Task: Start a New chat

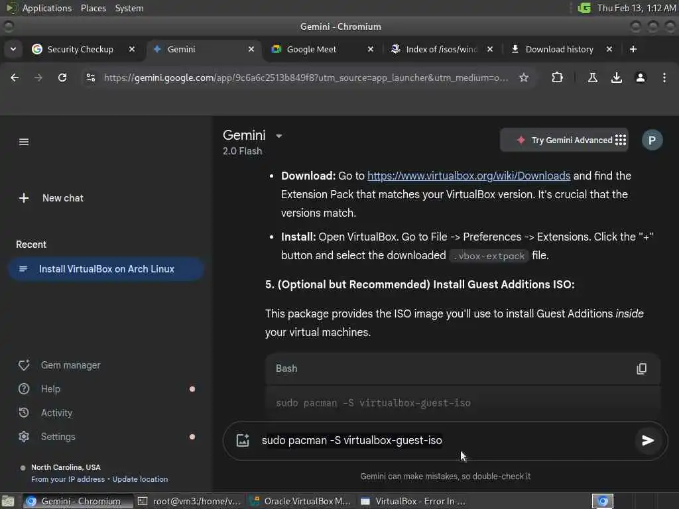Action: tap(51, 198)
